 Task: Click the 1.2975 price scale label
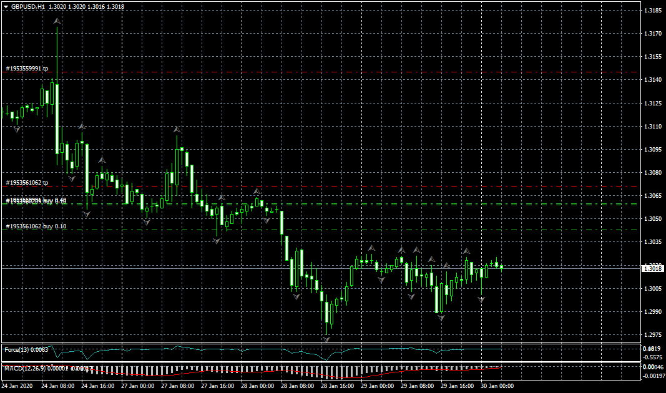[653, 334]
